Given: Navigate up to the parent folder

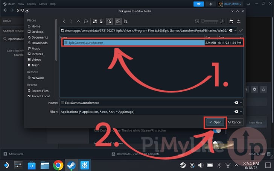Looking at the screenshot, I should (x=78, y=21).
